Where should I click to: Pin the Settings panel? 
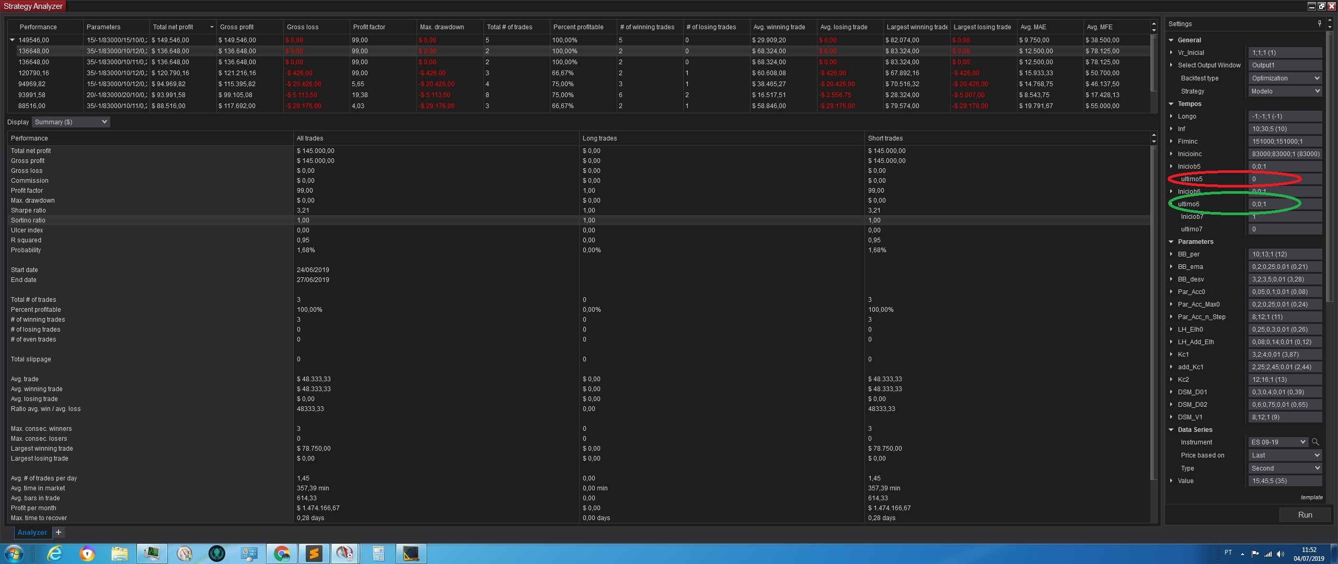pos(1320,23)
